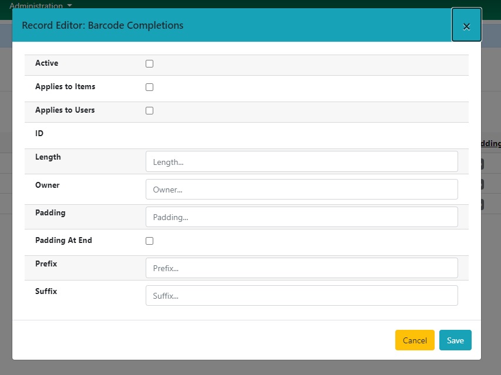Click the Active row label
This screenshot has height=375, width=501.
point(47,63)
